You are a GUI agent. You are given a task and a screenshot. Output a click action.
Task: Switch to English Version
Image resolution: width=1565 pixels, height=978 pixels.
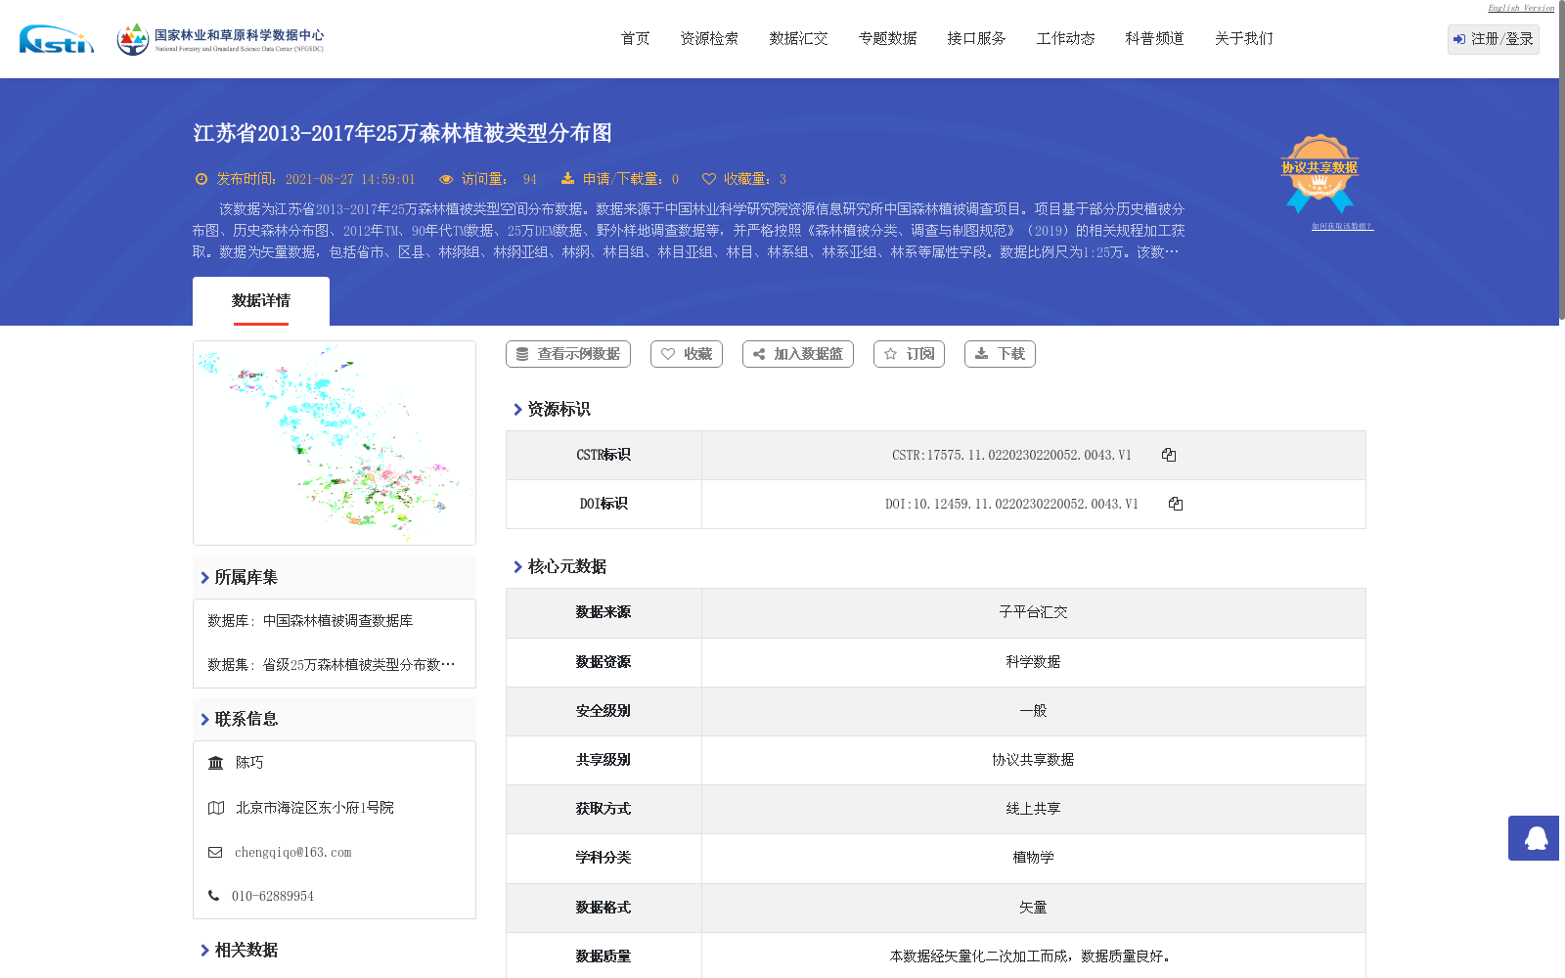1521,8
